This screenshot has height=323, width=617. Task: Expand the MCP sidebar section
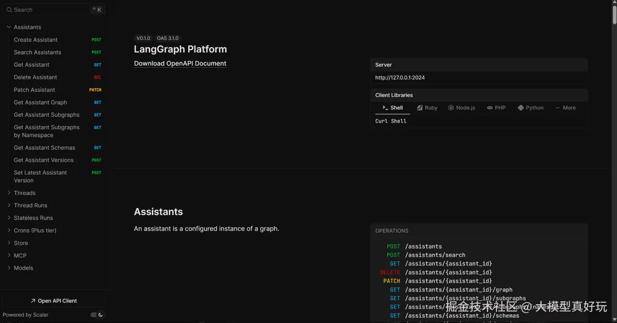click(x=9, y=256)
